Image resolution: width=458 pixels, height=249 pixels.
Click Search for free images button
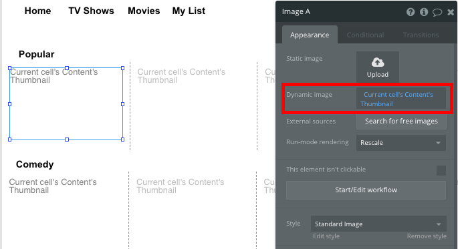point(401,121)
